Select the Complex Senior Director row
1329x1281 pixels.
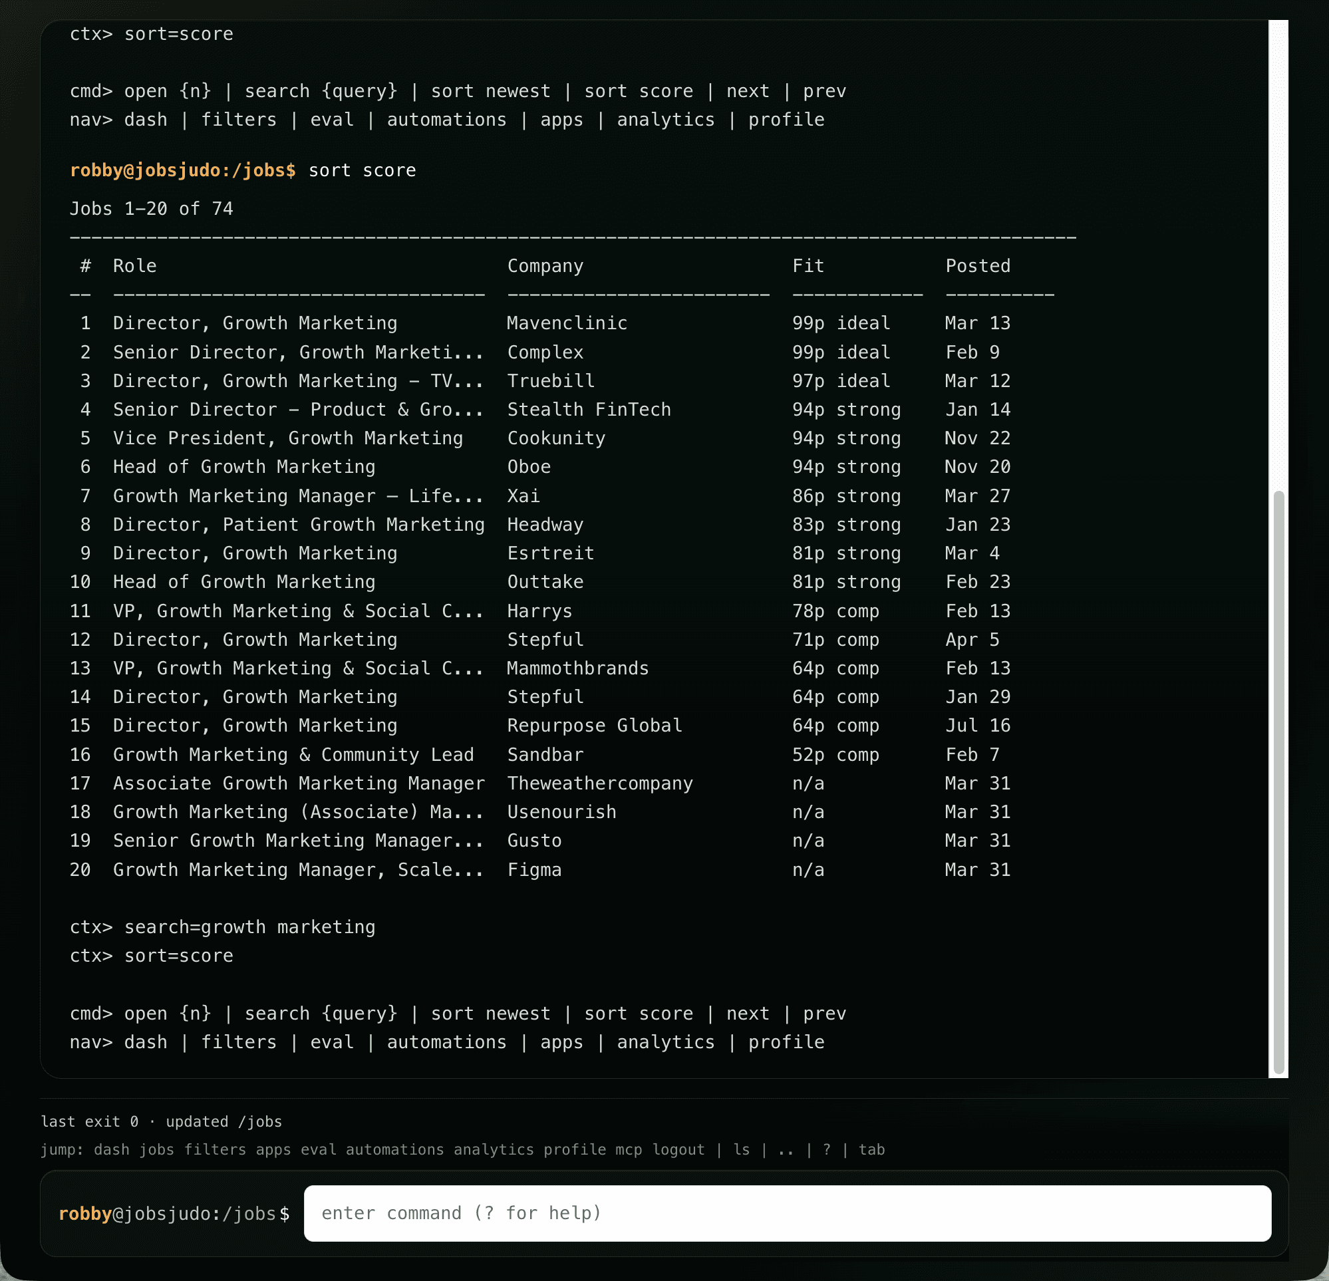539,352
